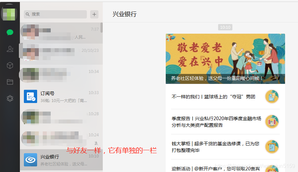Select the 兴业银行 chat in list
298x172 pixels.
click(61, 160)
